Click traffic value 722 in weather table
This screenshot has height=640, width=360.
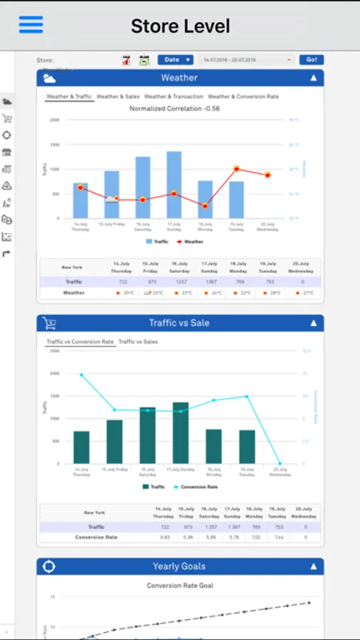(123, 282)
